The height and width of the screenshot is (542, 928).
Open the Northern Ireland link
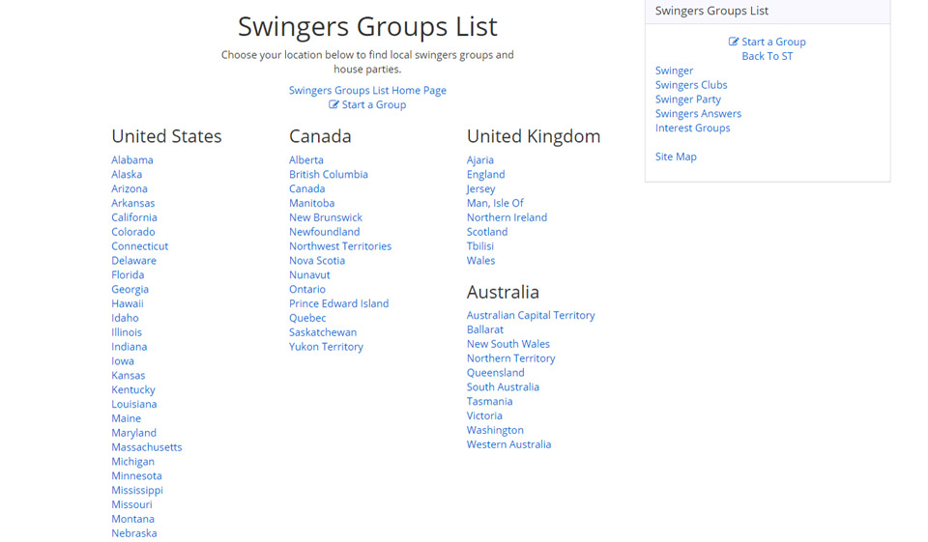click(x=507, y=217)
